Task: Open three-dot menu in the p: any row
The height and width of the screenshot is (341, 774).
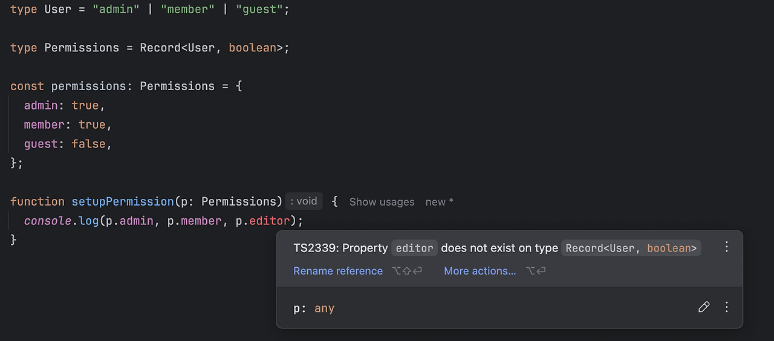Action: 727,307
